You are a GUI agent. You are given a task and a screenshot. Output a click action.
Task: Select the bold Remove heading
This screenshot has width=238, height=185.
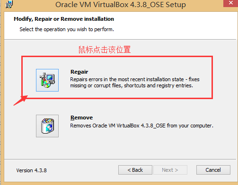(x=81, y=118)
